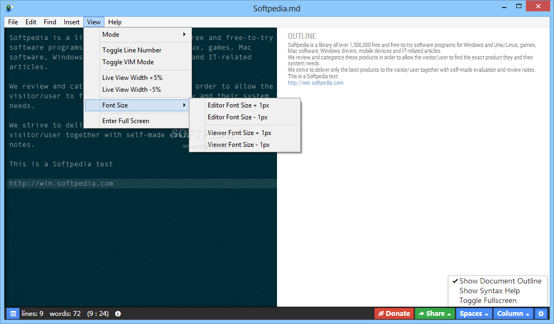Click 'This is a Softpedia test' in preview
This screenshot has width=554, height=324.
(x=313, y=76)
